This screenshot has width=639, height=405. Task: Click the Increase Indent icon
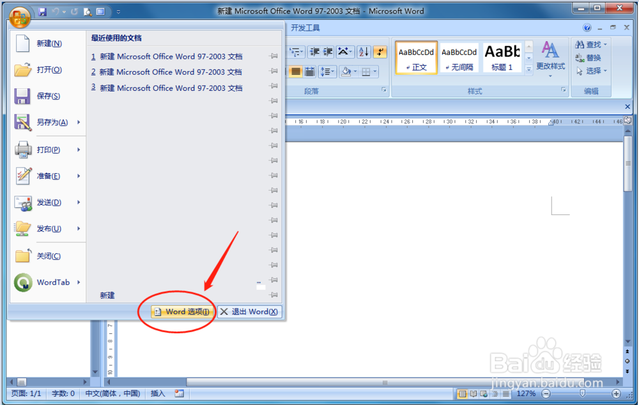pos(328,52)
